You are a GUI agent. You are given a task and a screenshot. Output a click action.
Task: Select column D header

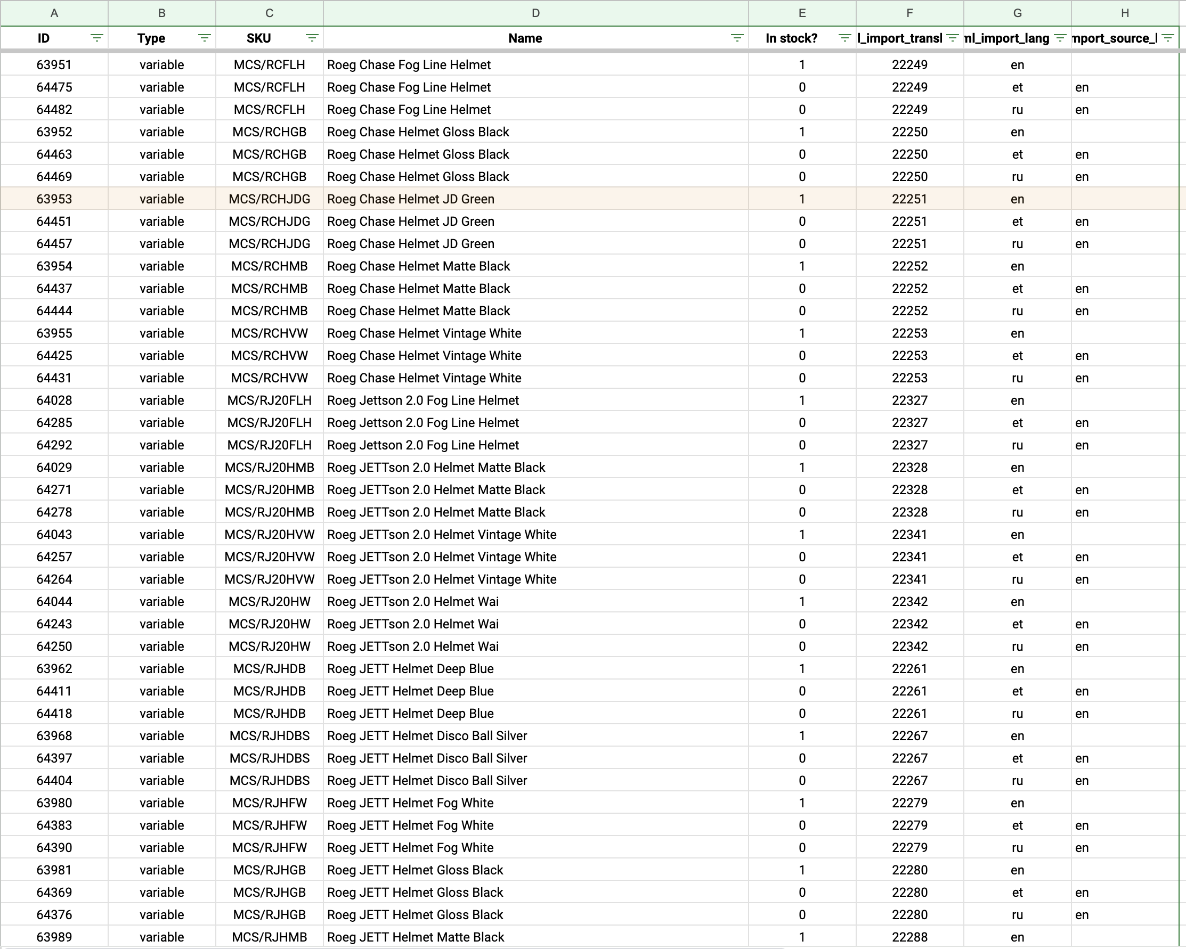[536, 13]
